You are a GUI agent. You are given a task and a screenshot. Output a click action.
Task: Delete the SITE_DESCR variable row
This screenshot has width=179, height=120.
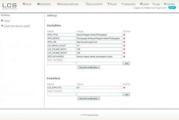coord(124,39)
